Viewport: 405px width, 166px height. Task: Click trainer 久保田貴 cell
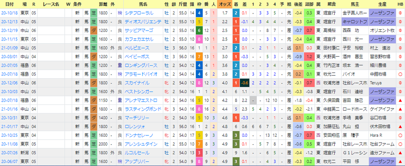pyautogui.click(x=331, y=100)
